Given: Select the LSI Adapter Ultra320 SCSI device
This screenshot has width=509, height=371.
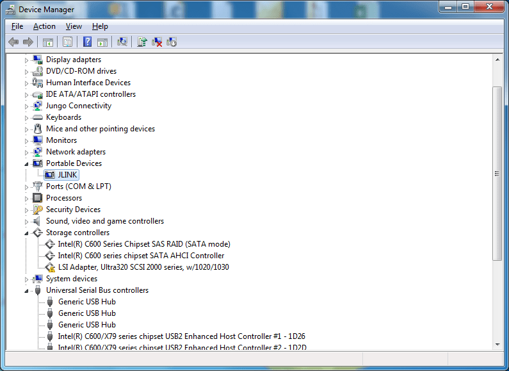Looking at the screenshot, I should point(143,267).
